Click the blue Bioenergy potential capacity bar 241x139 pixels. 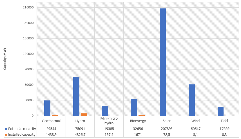134,107
